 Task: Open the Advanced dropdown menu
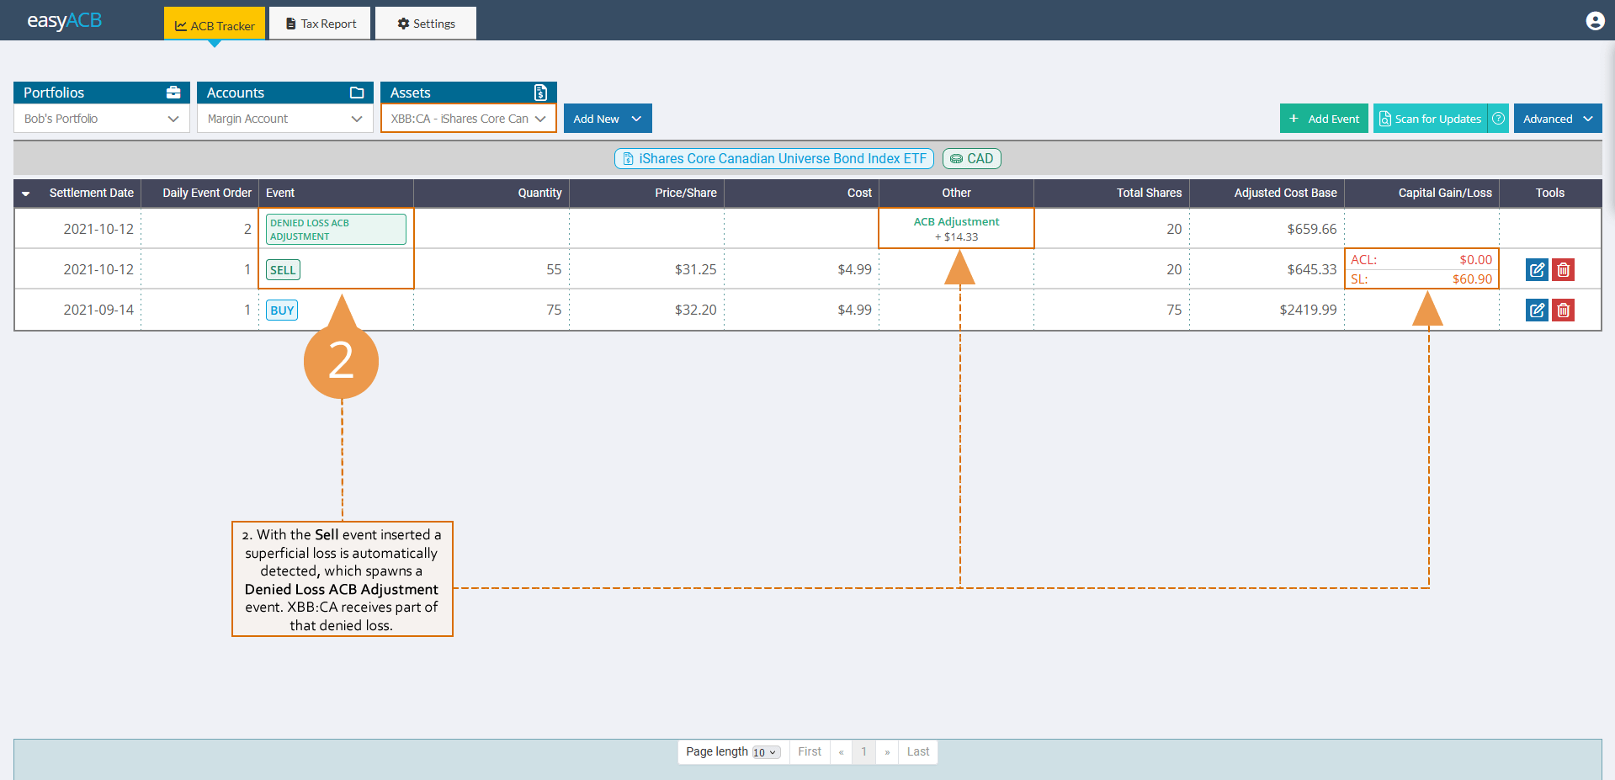click(x=1557, y=118)
